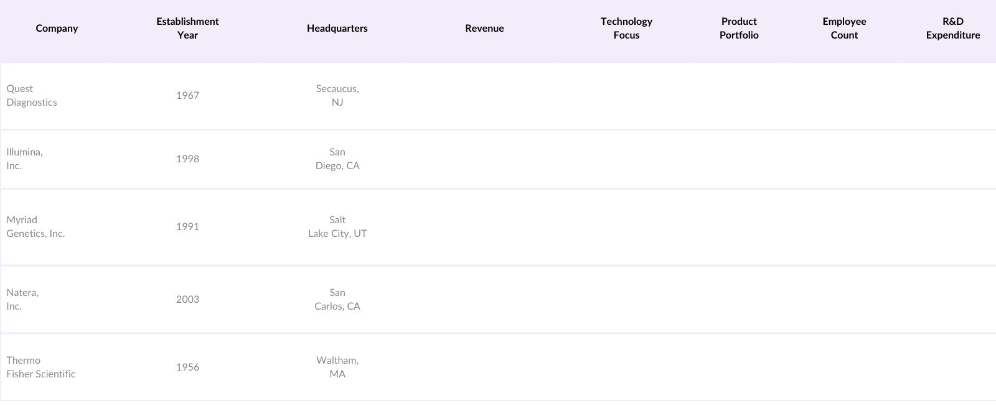Select the Technology Focus column header

point(626,29)
